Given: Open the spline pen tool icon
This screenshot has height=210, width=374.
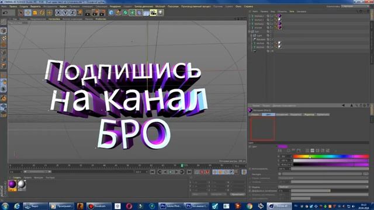Looking at the screenshot, I should tap(118, 13).
